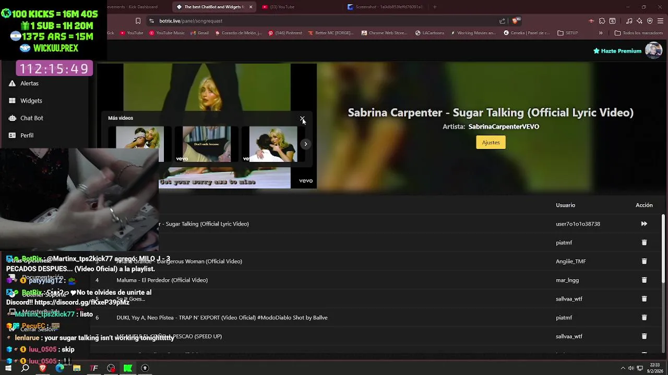Open YouTube Music bookmark
668x375 pixels.
click(x=167, y=33)
